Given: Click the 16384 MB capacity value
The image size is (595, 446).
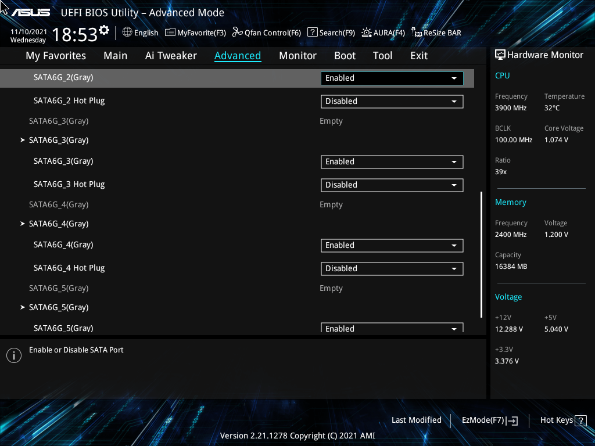Looking at the screenshot, I should click(x=511, y=267).
